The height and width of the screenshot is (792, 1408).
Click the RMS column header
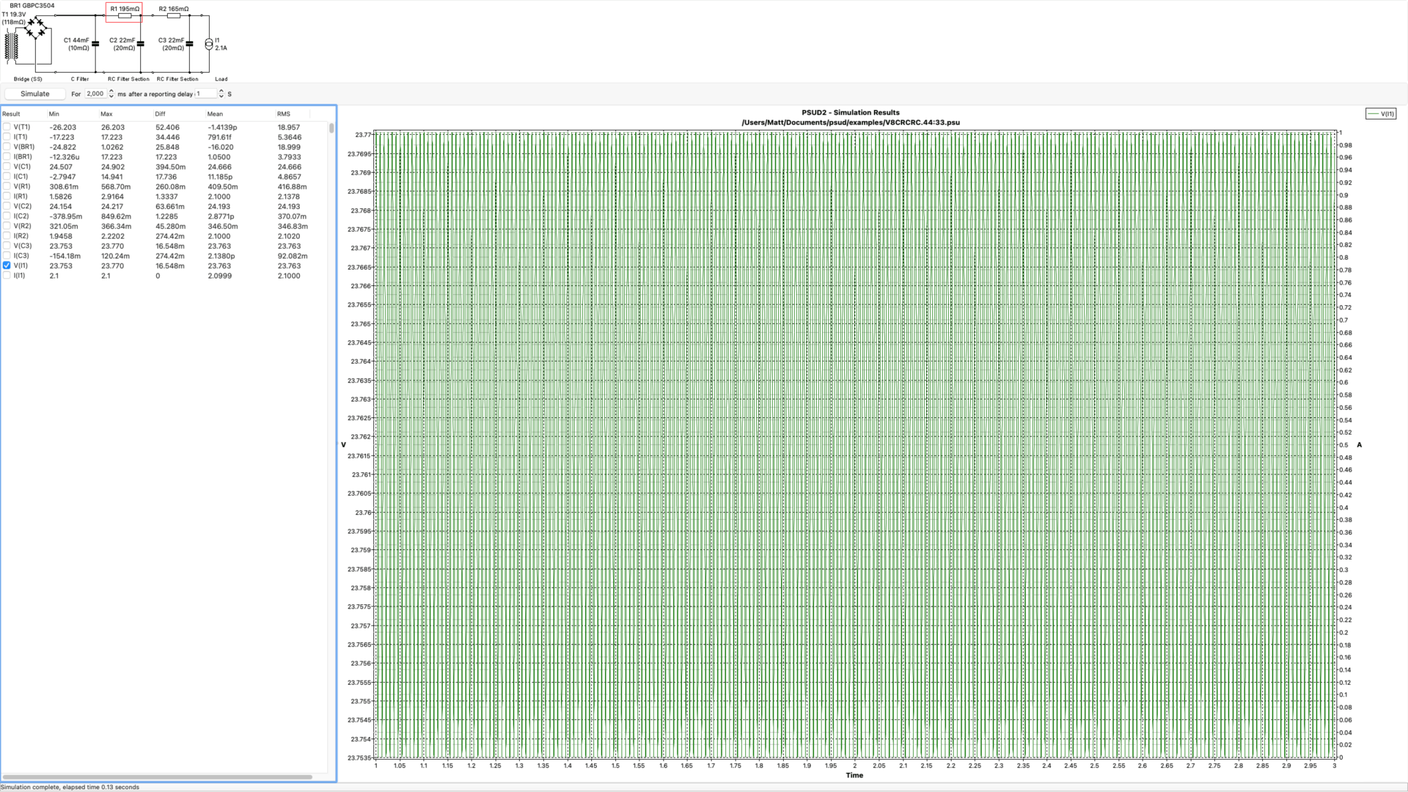pos(293,114)
